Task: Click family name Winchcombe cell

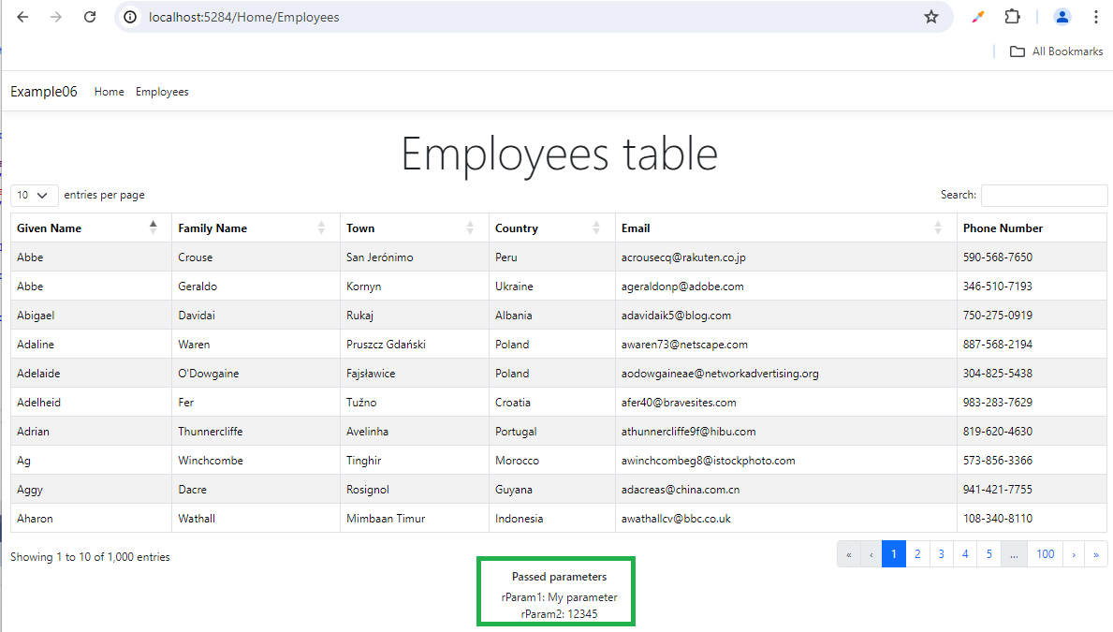Action: (256, 460)
